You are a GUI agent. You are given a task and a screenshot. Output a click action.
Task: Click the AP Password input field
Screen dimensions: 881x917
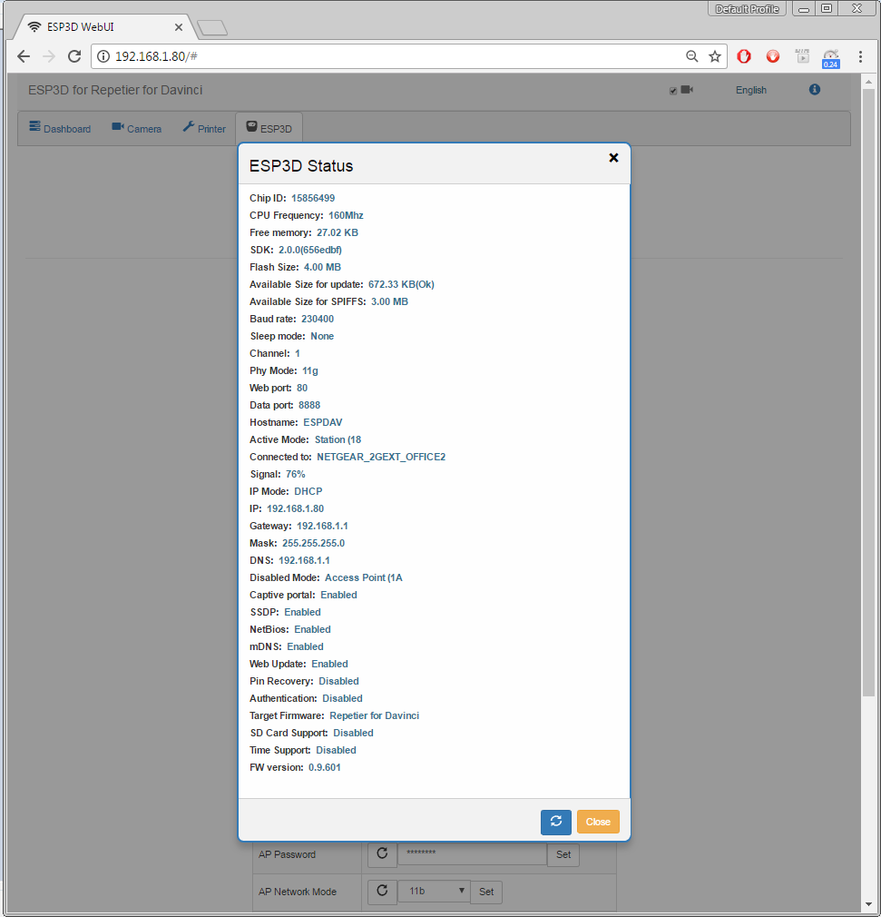pos(472,854)
